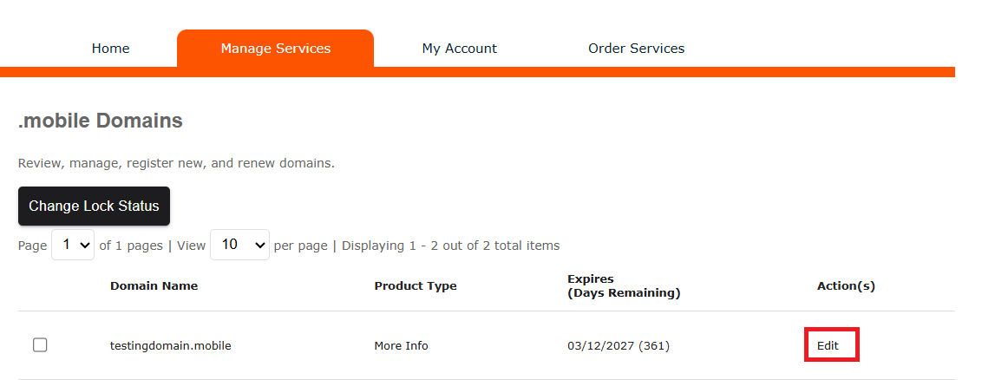
Task: Click the Expires (Days Remaining) column header
Action: 623,285
